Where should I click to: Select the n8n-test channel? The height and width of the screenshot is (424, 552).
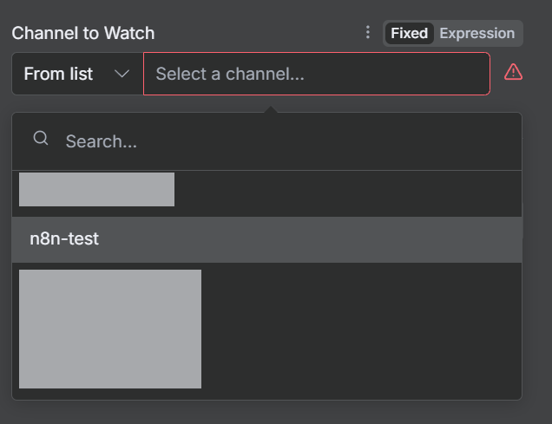[64, 238]
